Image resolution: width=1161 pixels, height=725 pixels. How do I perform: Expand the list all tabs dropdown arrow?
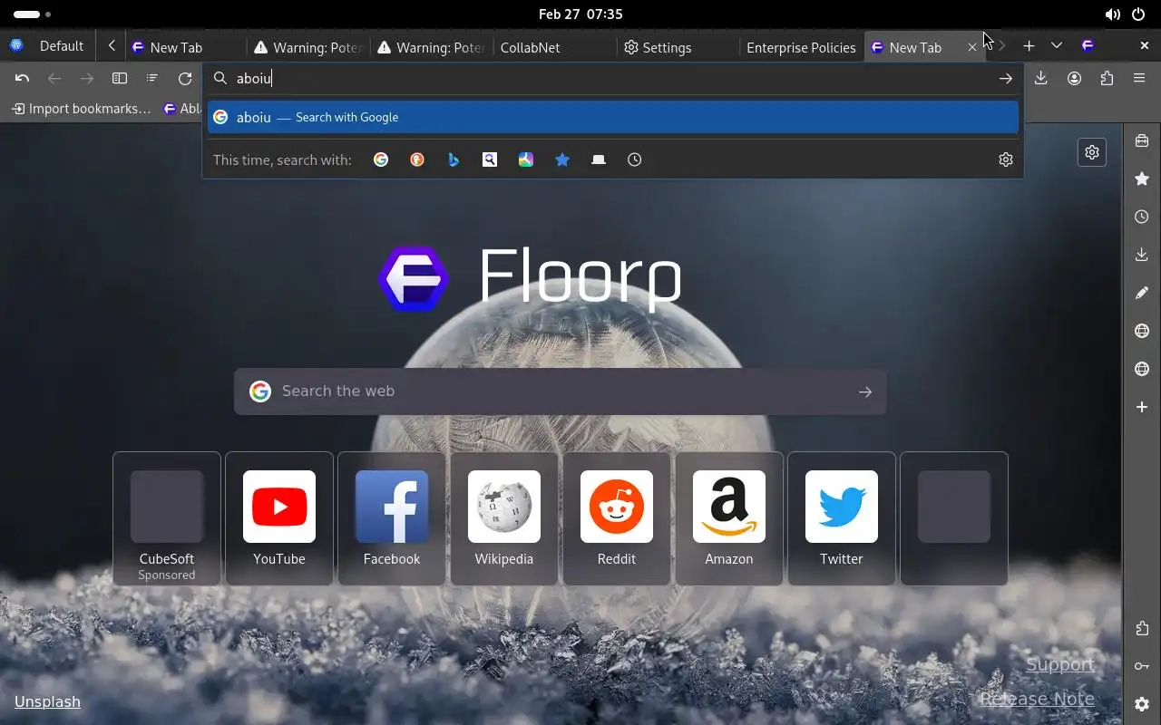point(1057,45)
